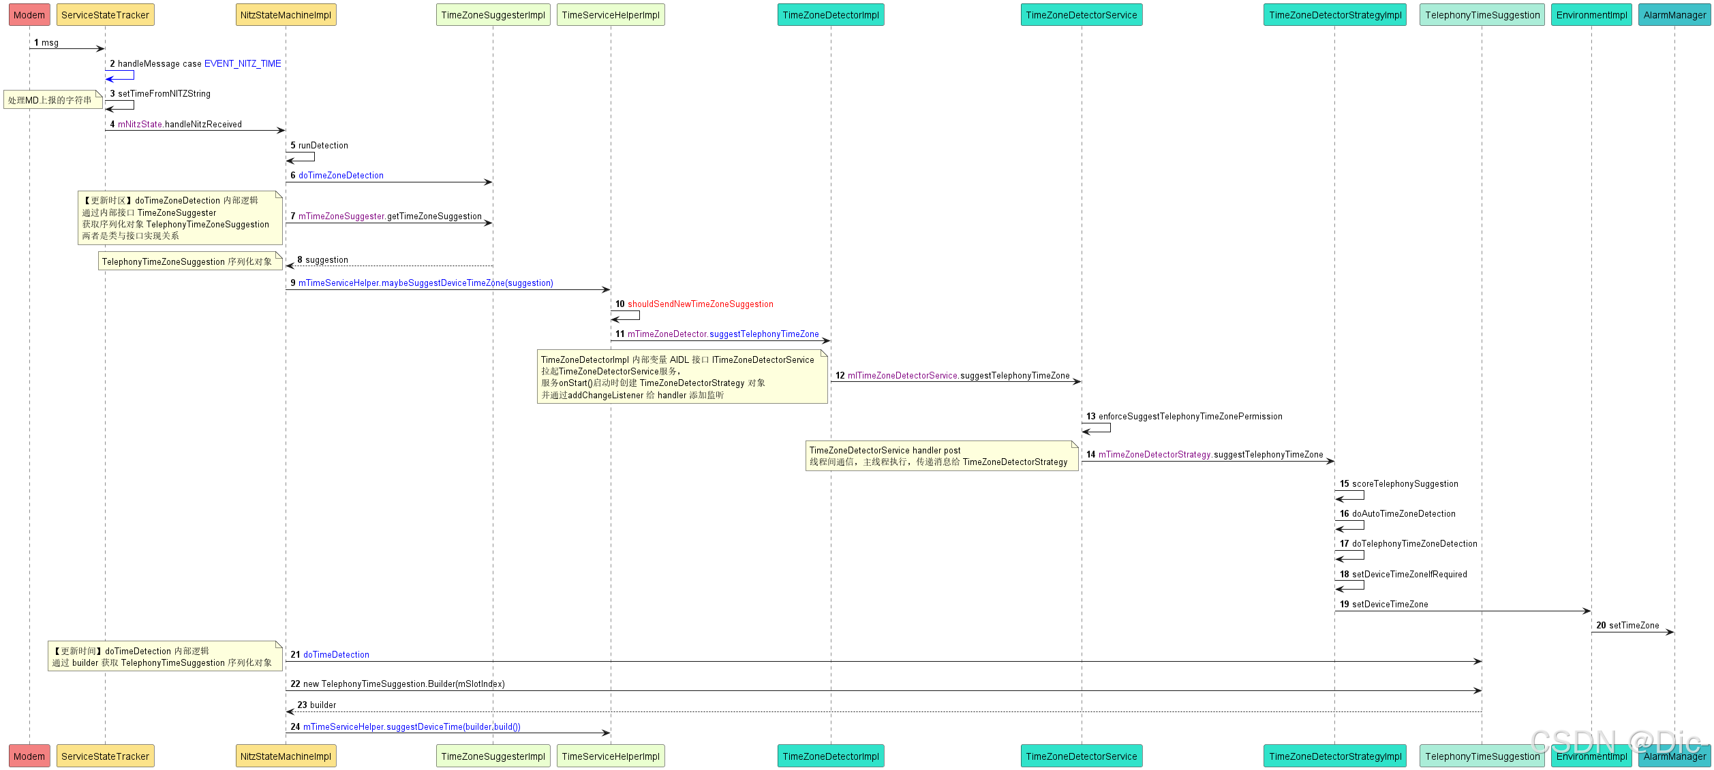Click the bottom TimeZoneDetectorService participant box

tap(1081, 756)
